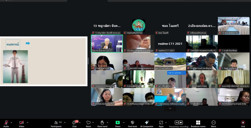Expand the Participants options caret
Screen dimensions: 251x128
pyautogui.click(x=66, y=122)
